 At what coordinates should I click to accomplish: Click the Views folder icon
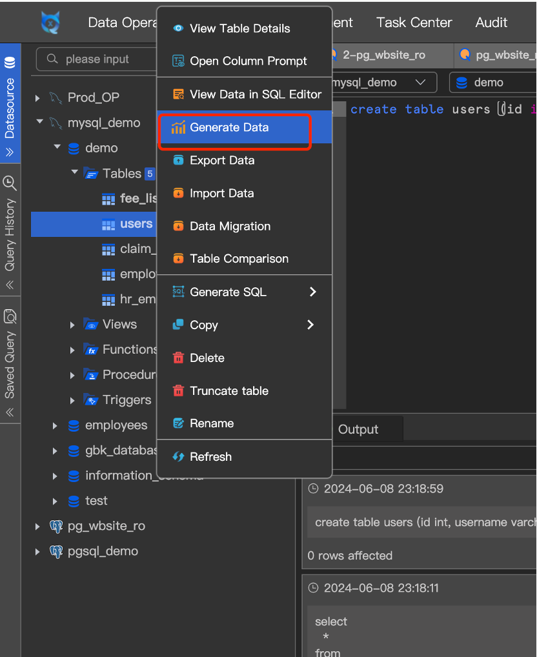90,325
